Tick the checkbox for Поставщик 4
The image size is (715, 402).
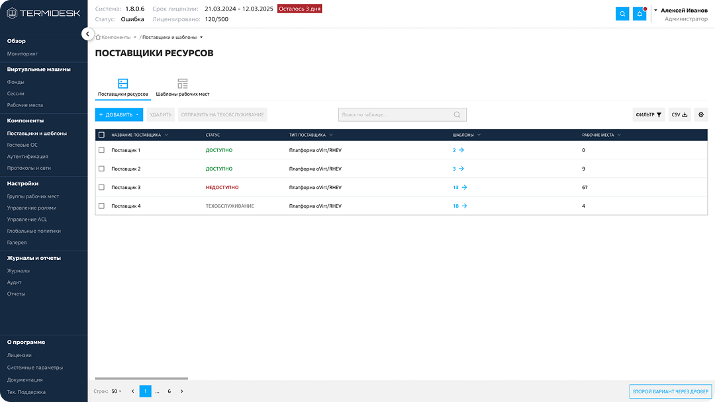click(x=101, y=206)
